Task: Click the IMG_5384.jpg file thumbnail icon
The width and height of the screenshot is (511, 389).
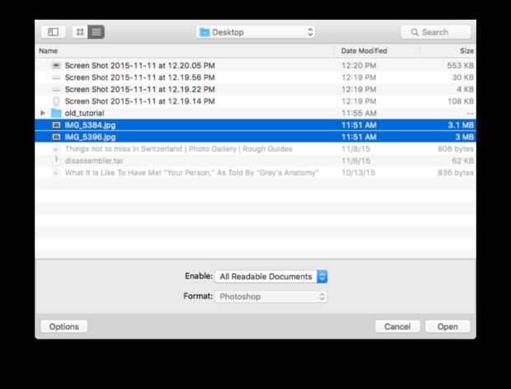Action: 56,125
